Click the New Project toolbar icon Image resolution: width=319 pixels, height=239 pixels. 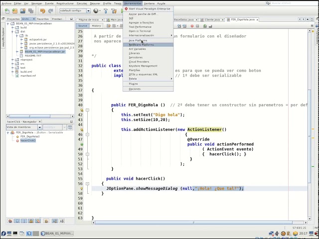tap(14, 11)
